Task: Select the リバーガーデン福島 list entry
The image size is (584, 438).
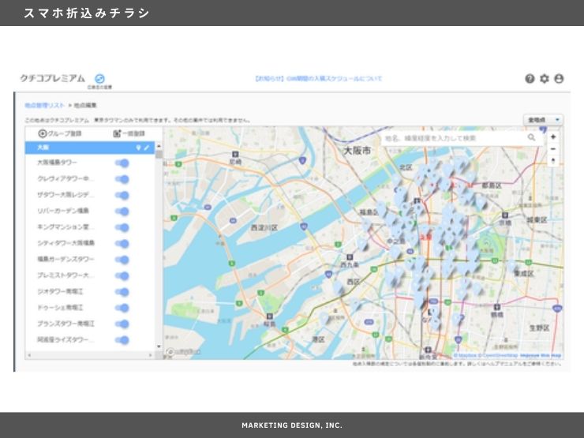Action: coord(63,211)
